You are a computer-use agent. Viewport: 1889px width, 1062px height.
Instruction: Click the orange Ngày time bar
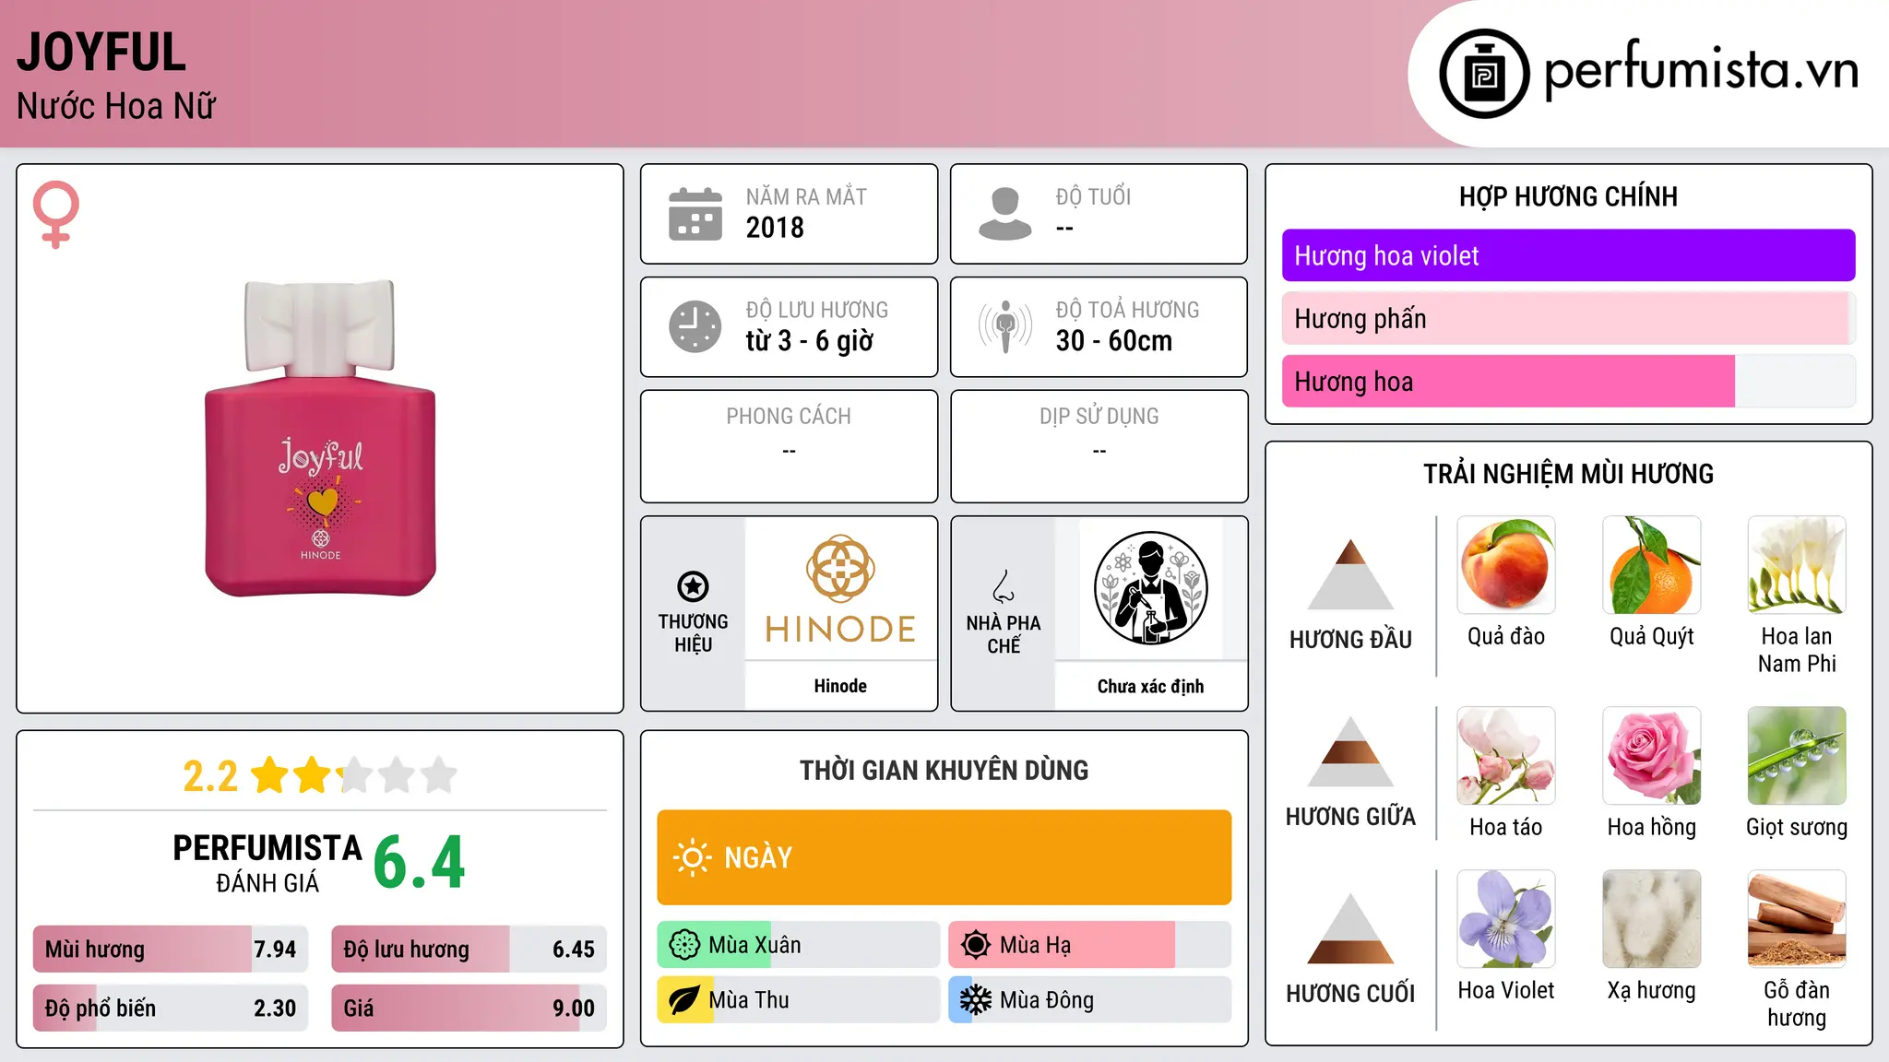tap(944, 857)
